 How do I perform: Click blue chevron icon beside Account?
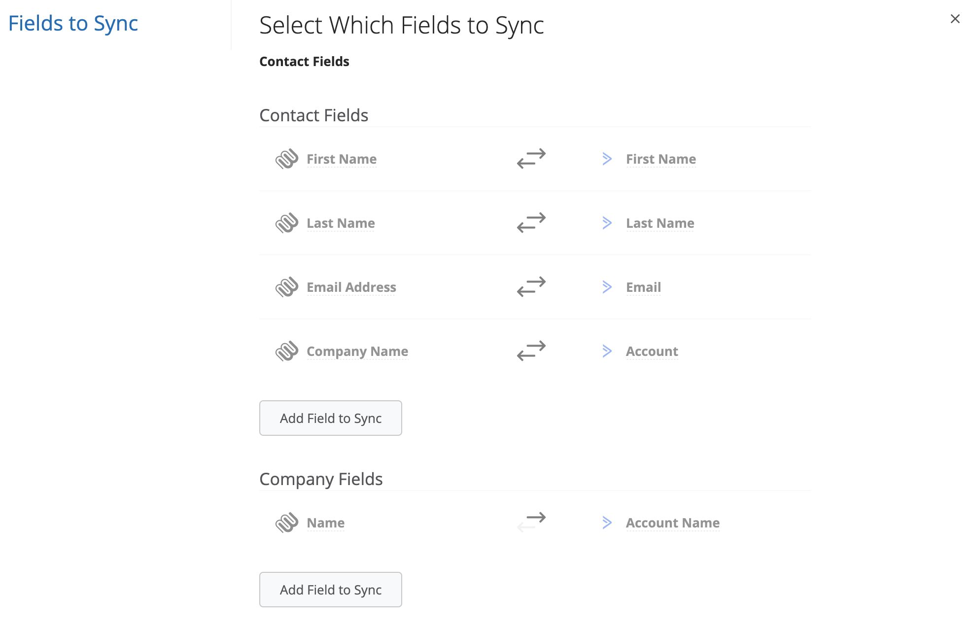click(x=607, y=351)
